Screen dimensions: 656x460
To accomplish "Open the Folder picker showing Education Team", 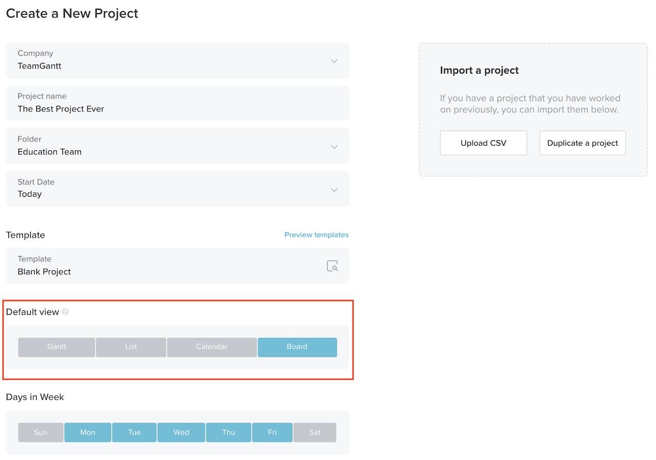I will coord(177,146).
